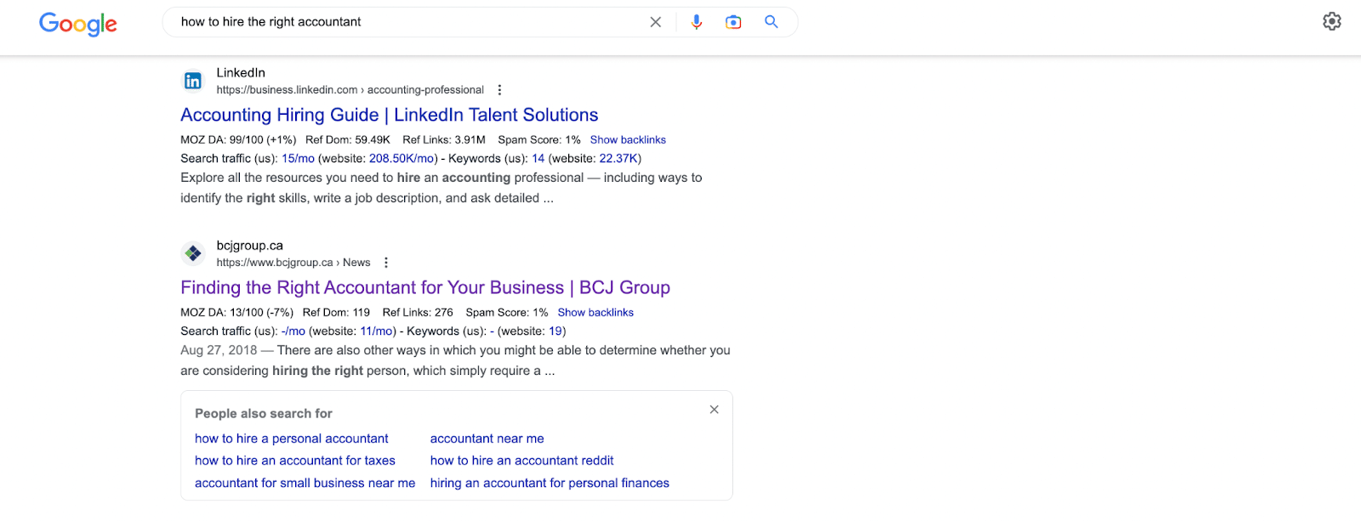This screenshot has width=1361, height=521.
Task: Open Accounting Hiring Guide LinkedIn result
Action: [390, 115]
